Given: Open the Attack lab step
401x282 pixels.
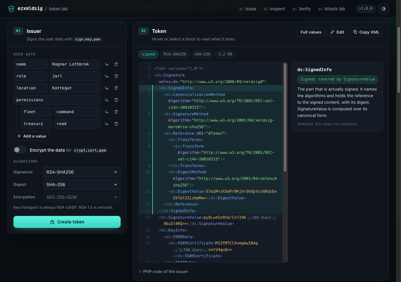Looking at the screenshot, I should click(331, 9).
